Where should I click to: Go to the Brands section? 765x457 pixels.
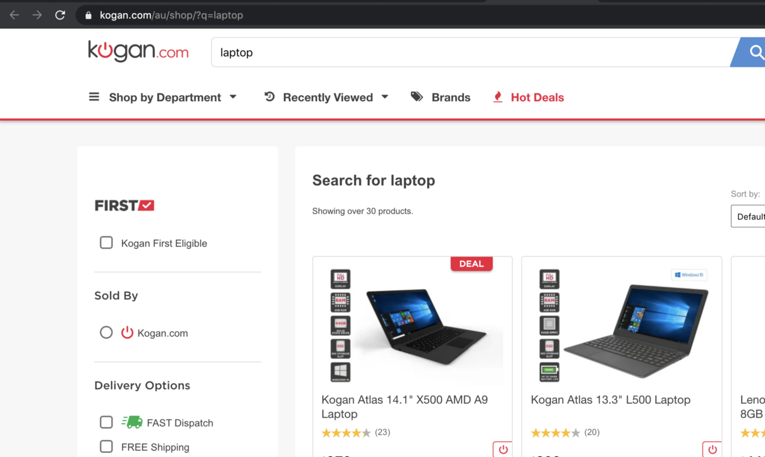point(451,97)
